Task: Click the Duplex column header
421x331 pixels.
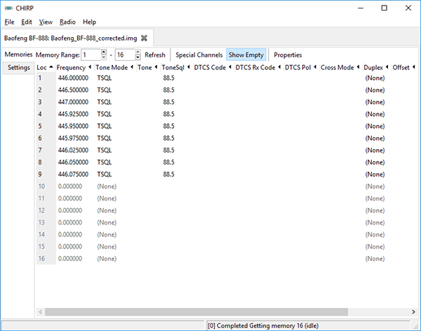Action: 376,67
